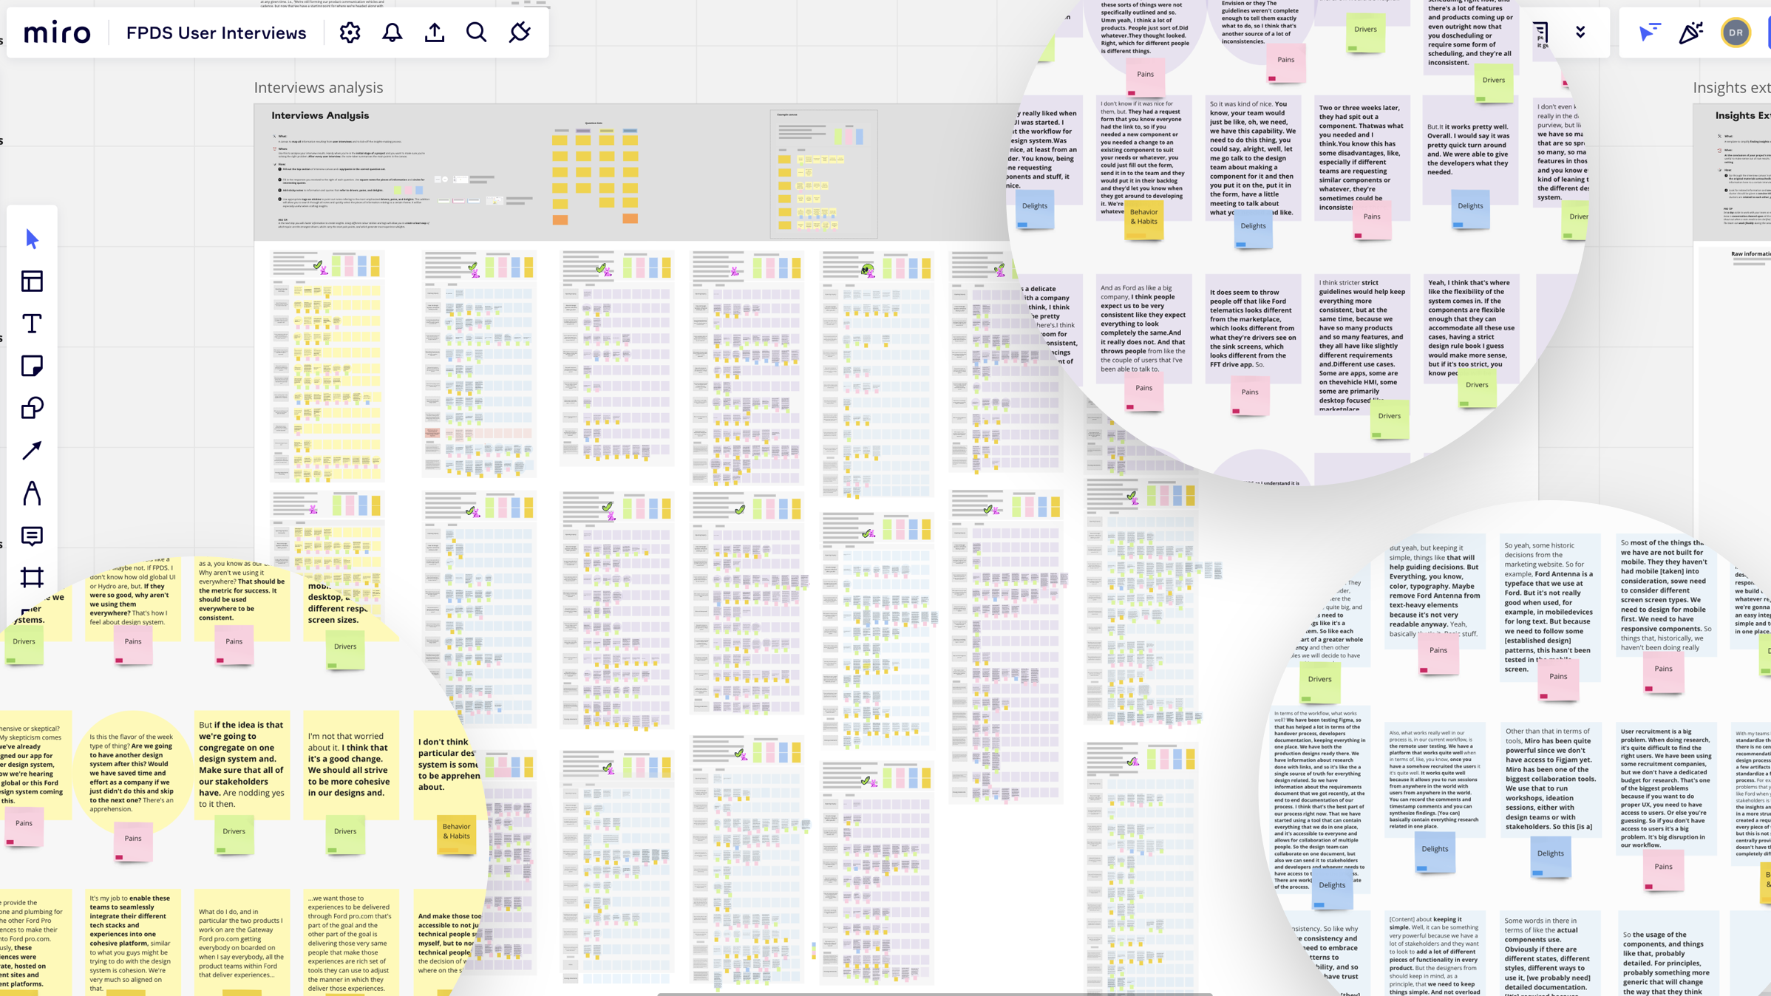
Task: Select the all-yellow interview board thumbnail
Action: (327, 366)
